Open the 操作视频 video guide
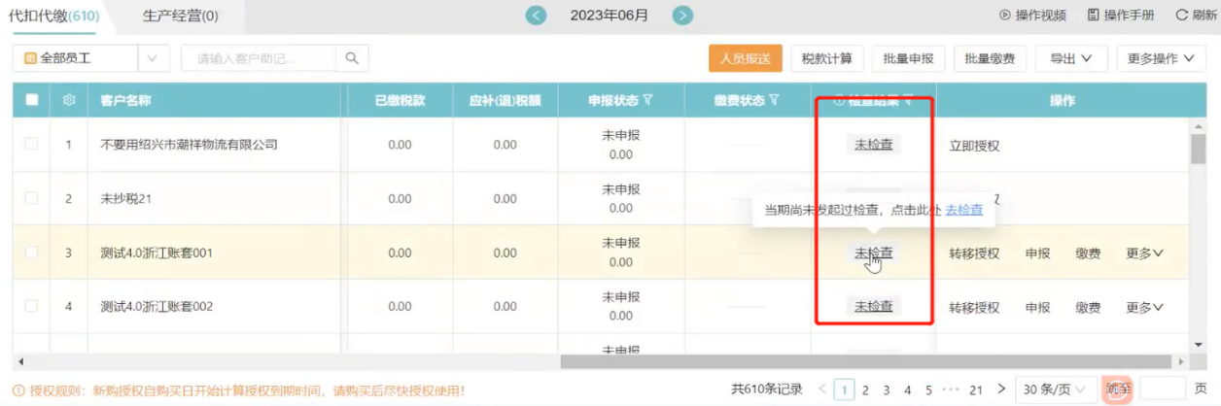Image resolution: width=1221 pixels, height=406 pixels. coord(1032,16)
